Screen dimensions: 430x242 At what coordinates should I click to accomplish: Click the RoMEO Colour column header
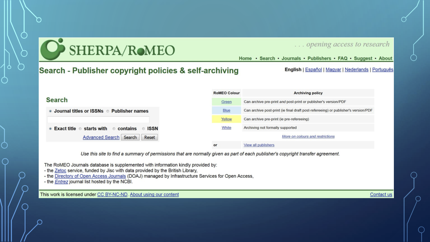226,93
